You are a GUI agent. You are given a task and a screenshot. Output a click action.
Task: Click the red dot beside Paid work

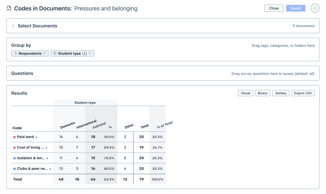[14, 137]
